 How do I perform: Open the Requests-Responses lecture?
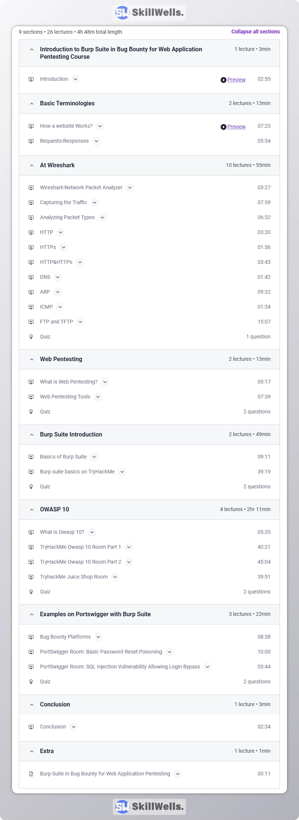pos(64,141)
